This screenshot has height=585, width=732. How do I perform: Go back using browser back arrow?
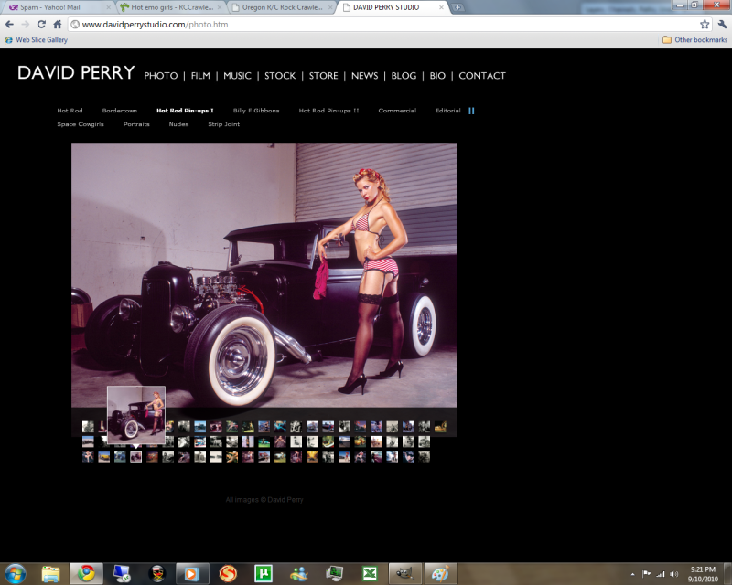click(x=9, y=25)
